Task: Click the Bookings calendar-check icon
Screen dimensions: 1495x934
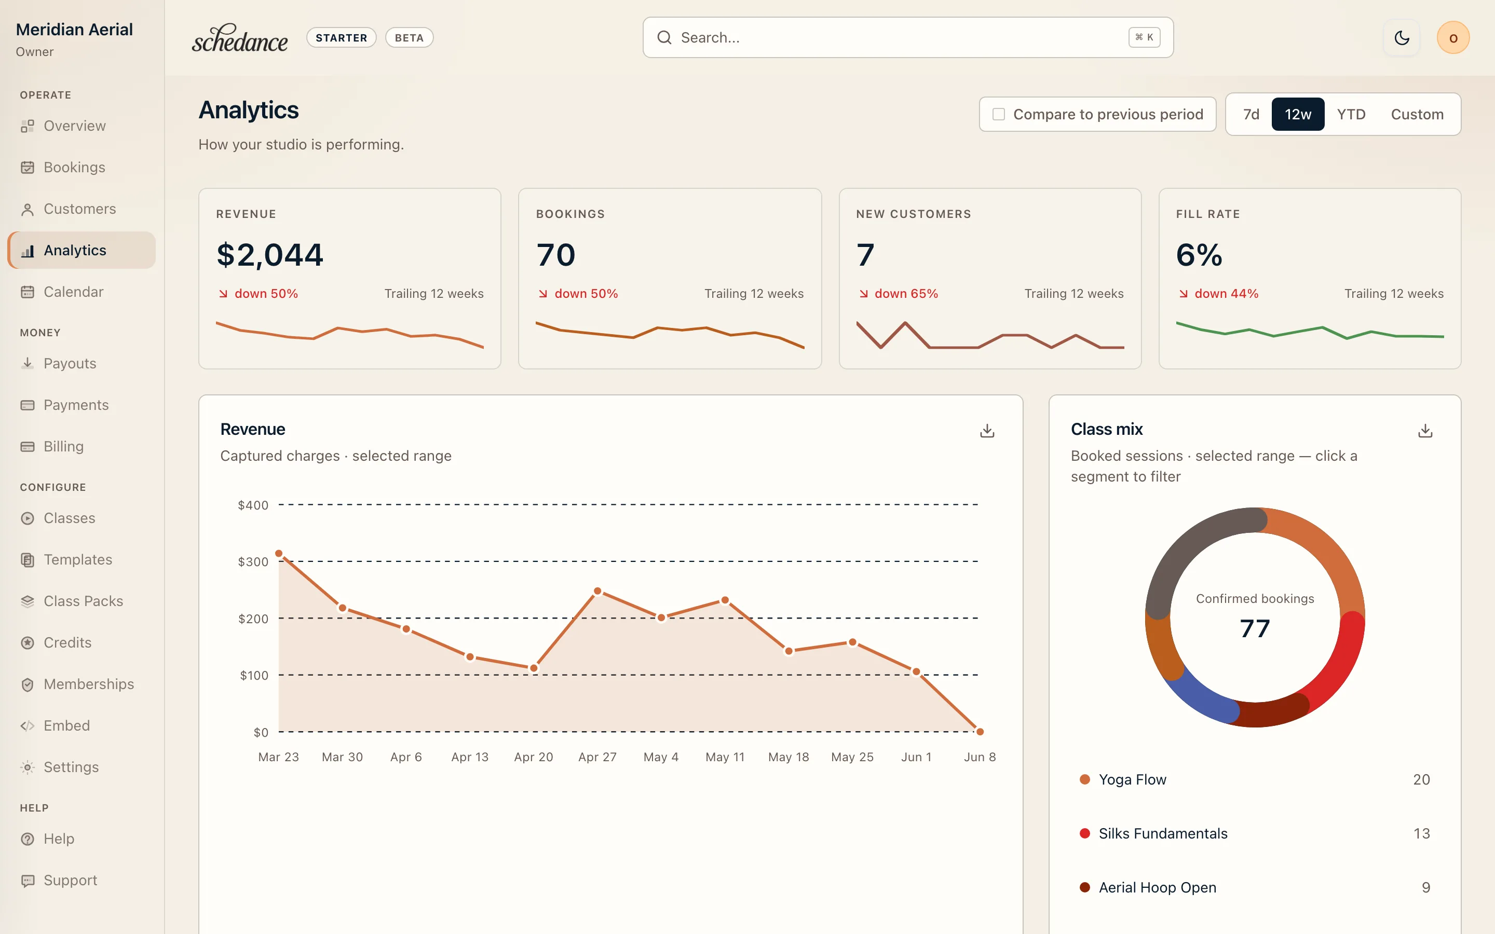Action: 27,168
